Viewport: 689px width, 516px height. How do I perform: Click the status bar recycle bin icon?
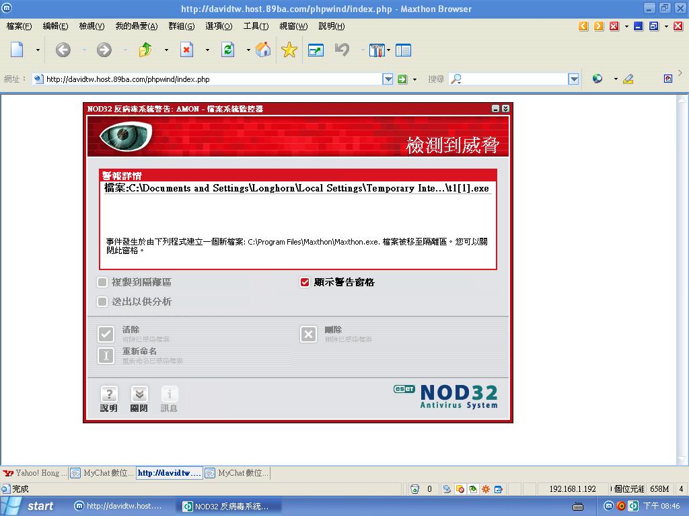[x=414, y=489]
